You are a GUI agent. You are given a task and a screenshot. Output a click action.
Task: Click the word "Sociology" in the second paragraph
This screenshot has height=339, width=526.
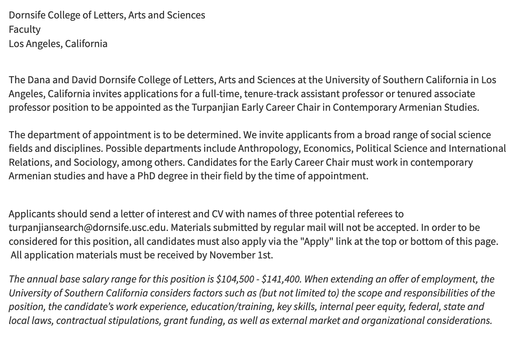click(95, 162)
